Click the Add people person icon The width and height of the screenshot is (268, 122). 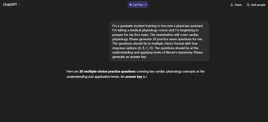(x=248, y=5)
